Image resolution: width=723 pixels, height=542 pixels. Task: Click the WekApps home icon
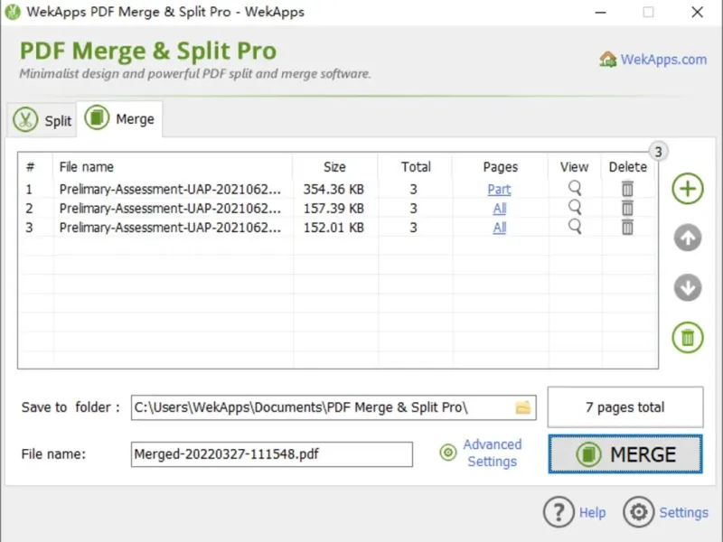pyautogui.click(x=607, y=59)
